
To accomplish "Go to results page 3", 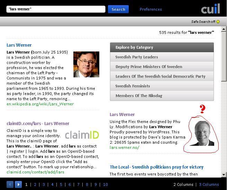I will [44, 184].
